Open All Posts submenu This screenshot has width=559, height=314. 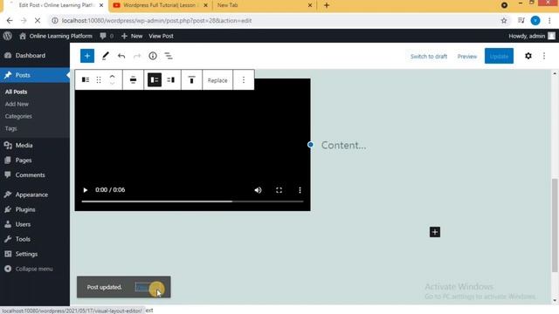click(16, 92)
